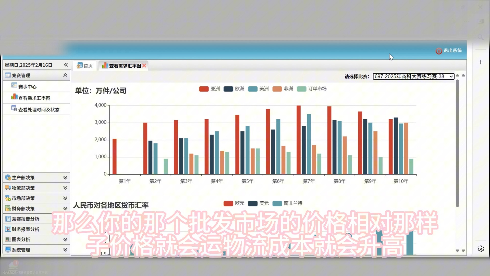Click the 美元 color swatch in exchange legend
This screenshot has width=490, height=276.
pyautogui.click(x=253, y=203)
